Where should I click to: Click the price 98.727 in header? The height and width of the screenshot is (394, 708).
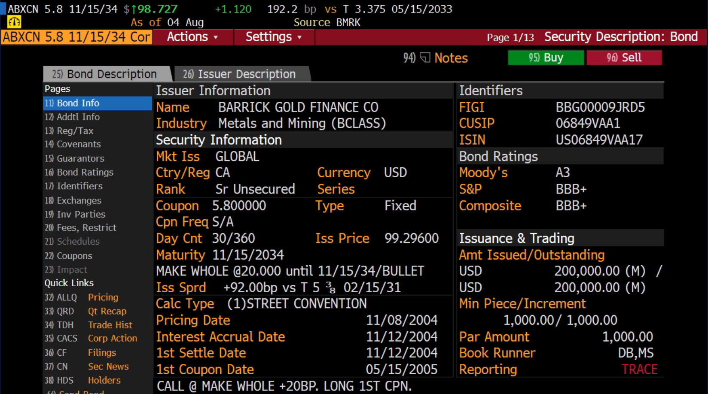tap(157, 9)
